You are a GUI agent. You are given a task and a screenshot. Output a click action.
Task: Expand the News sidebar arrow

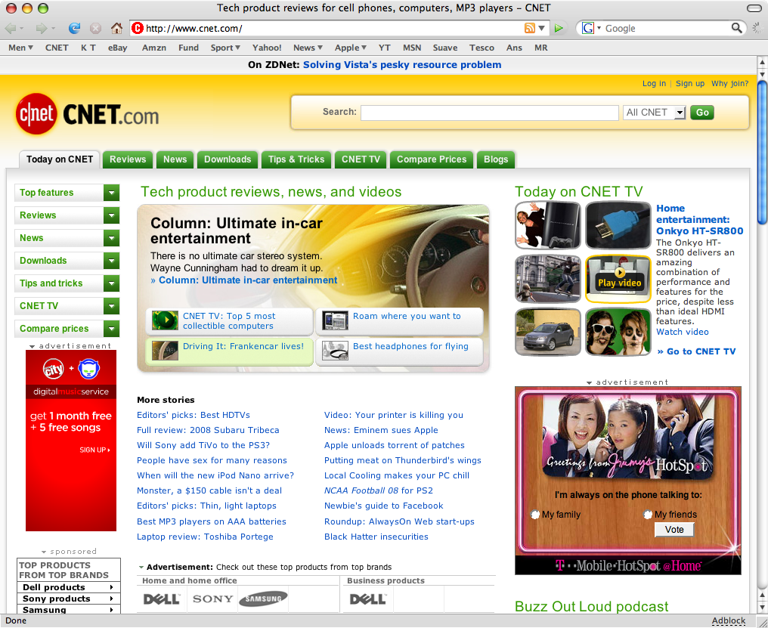point(112,238)
